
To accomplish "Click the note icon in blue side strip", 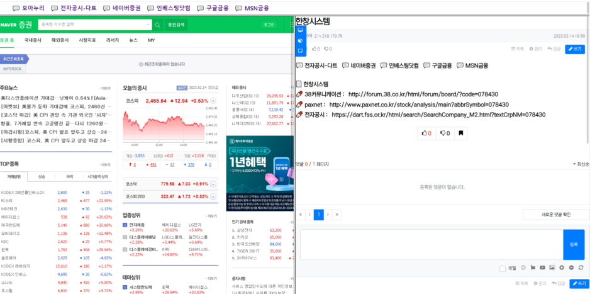I will click(300, 51).
